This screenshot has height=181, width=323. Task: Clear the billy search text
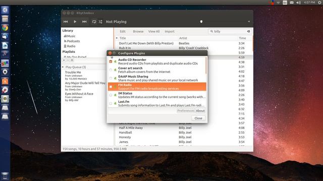pos(249,31)
